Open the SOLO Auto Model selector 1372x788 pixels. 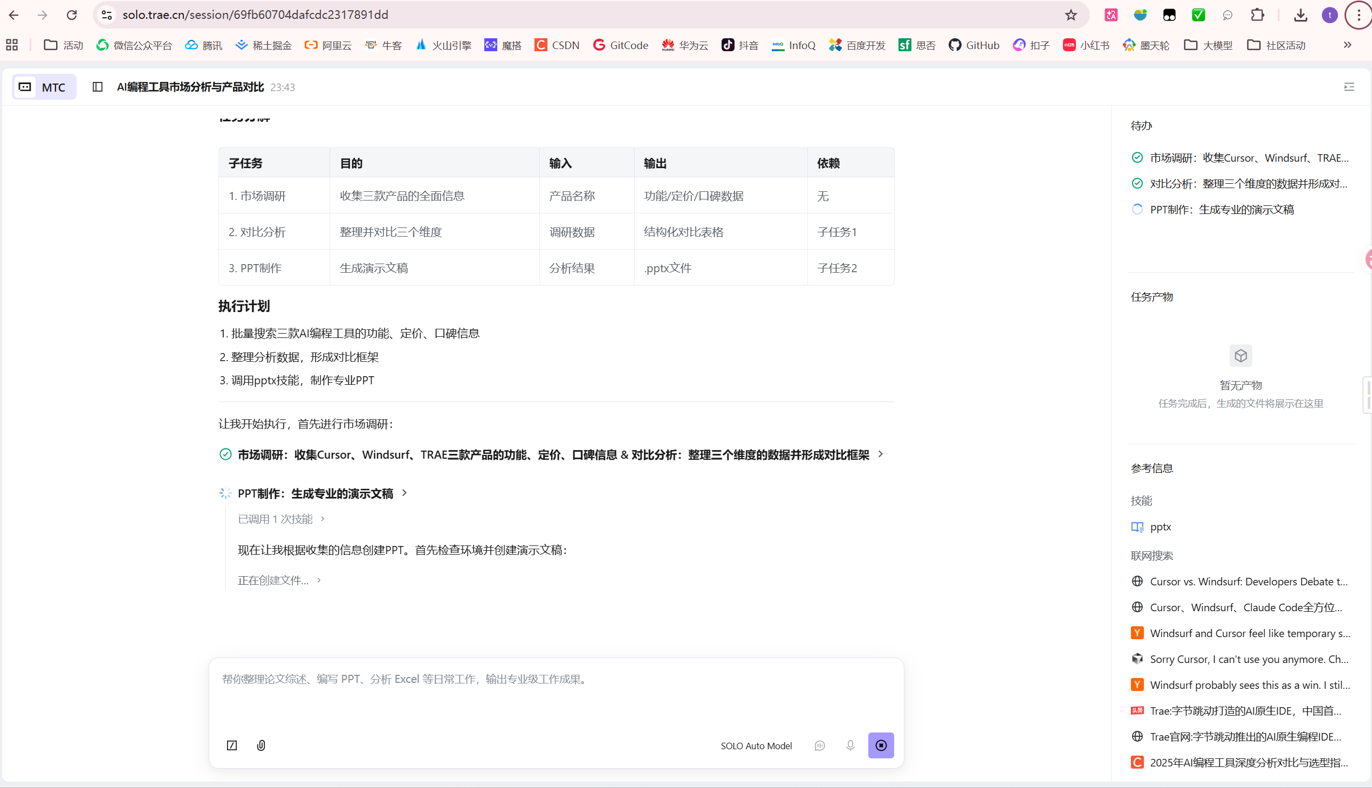(x=756, y=746)
